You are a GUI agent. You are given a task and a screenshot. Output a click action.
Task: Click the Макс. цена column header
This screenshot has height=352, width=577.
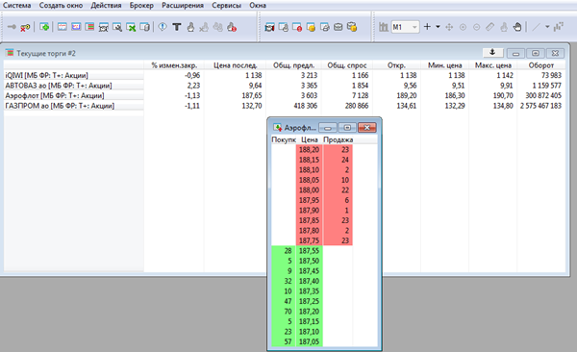[x=493, y=65]
